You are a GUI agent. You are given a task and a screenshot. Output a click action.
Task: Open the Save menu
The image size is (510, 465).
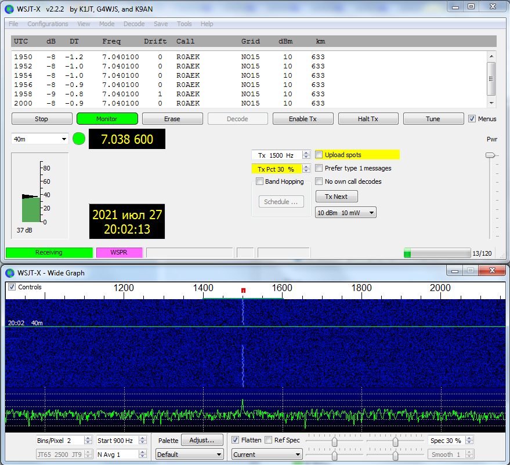point(161,24)
